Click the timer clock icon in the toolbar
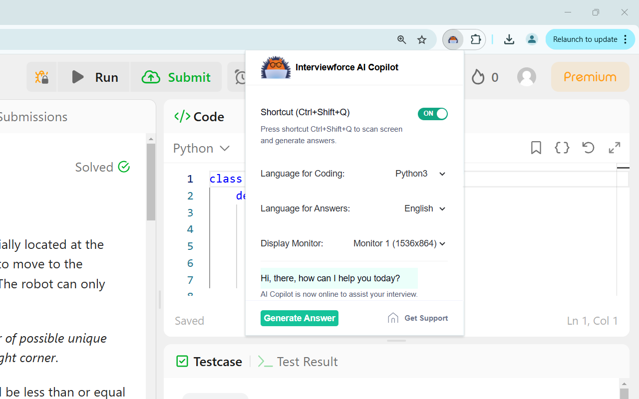This screenshot has width=639, height=399. pyautogui.click(x=241, y=77)
